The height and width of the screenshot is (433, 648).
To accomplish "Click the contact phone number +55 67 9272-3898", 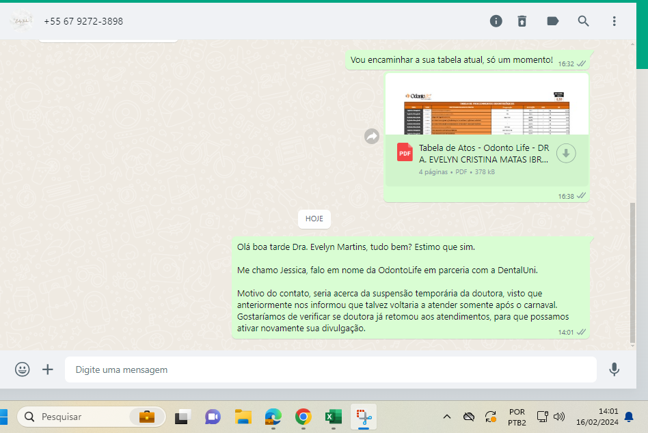I will pos(83,21).
